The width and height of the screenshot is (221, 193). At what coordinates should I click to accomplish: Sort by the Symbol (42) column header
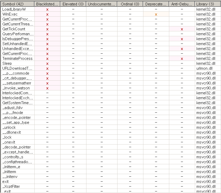[x=18, y=4]
